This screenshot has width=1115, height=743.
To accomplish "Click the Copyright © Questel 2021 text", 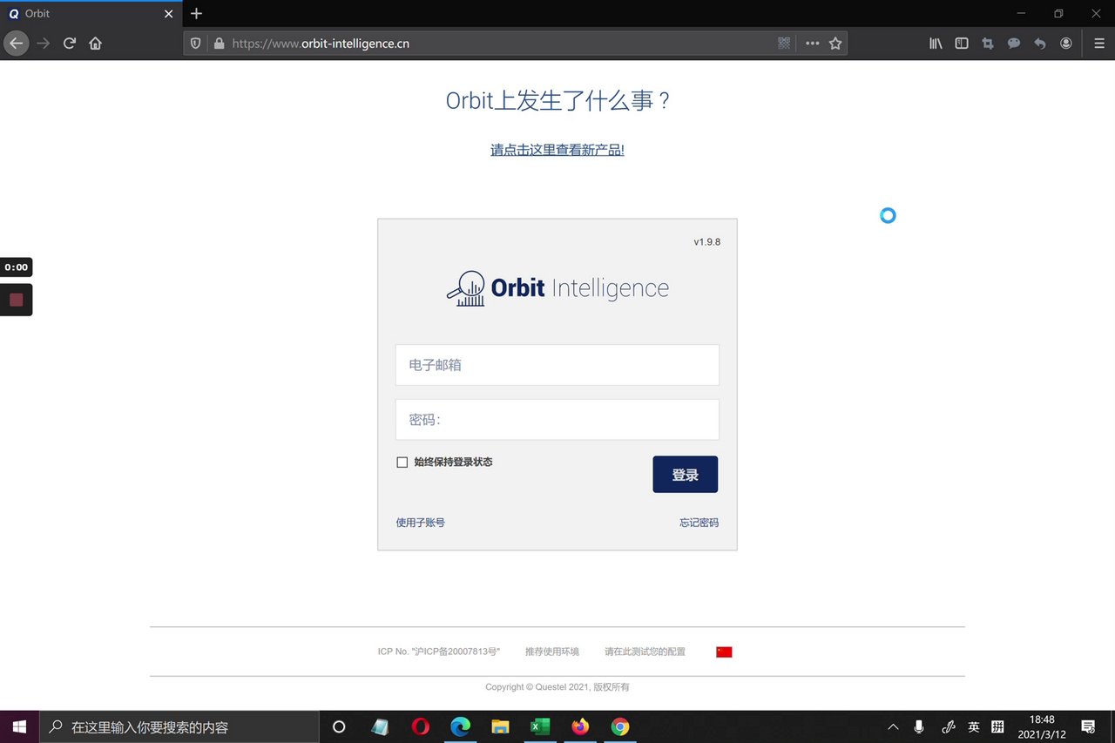I will click(x=557, y=687).
